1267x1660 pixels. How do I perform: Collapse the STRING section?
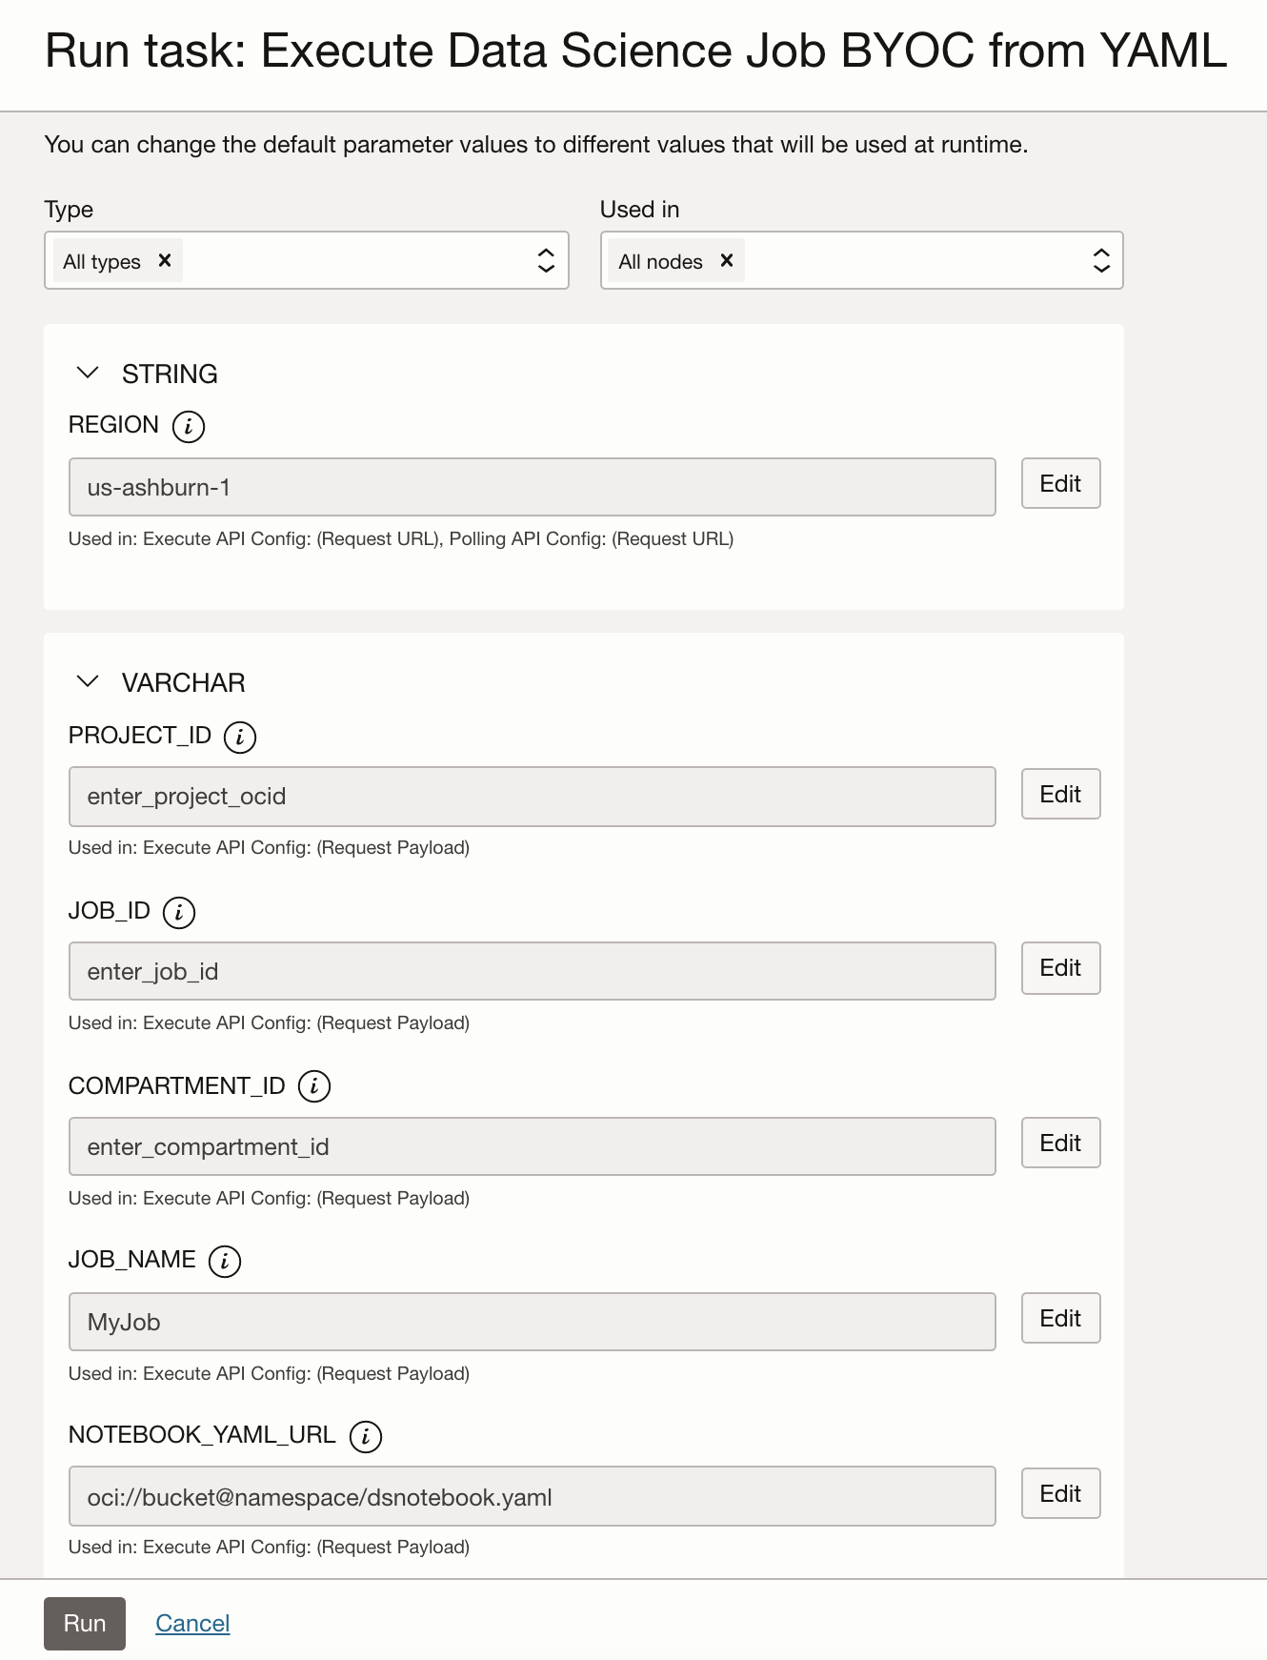click(x=88, y=374)
